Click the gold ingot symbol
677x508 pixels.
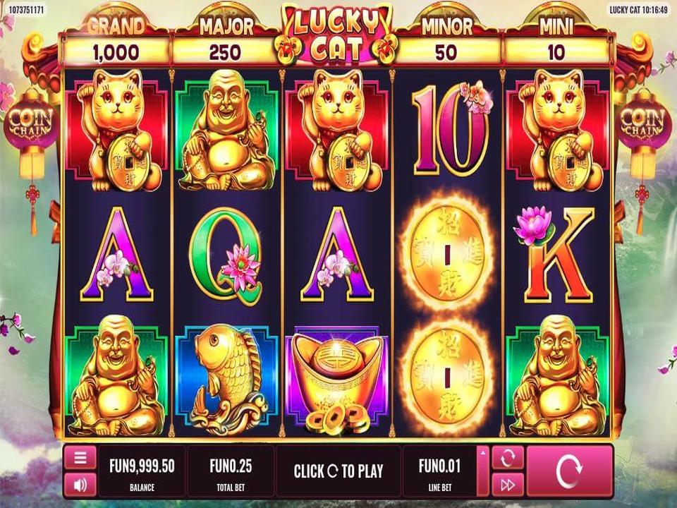[x=337, y=380]
